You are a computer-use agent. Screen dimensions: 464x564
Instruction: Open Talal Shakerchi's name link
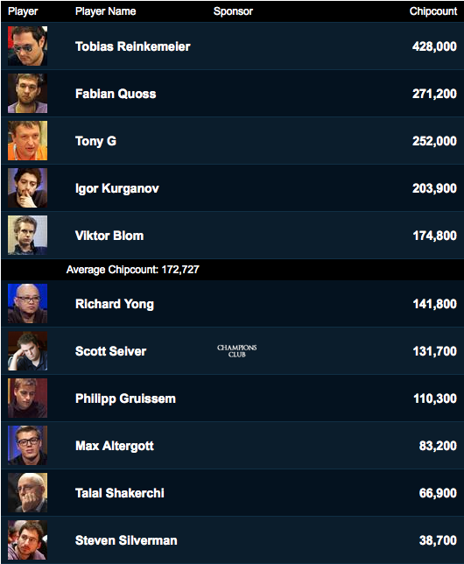pyautogui.click(x=120, y=493)
